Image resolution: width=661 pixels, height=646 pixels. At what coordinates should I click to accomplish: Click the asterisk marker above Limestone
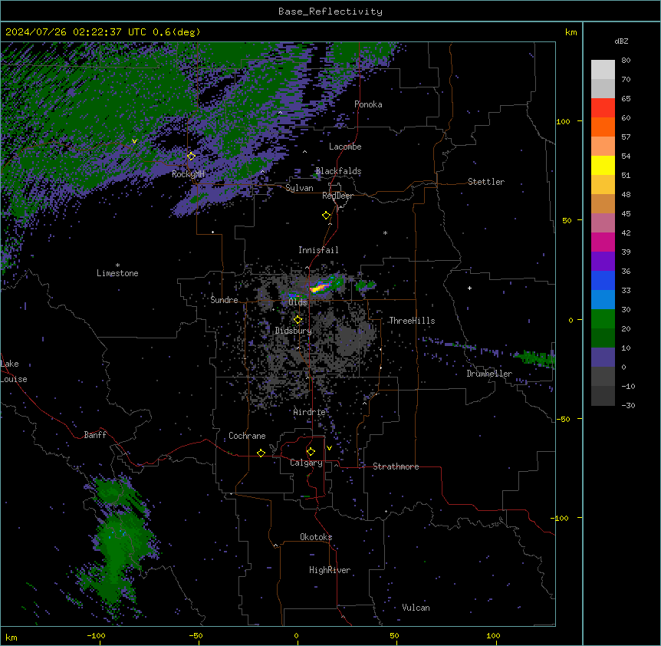coord(117,265)
